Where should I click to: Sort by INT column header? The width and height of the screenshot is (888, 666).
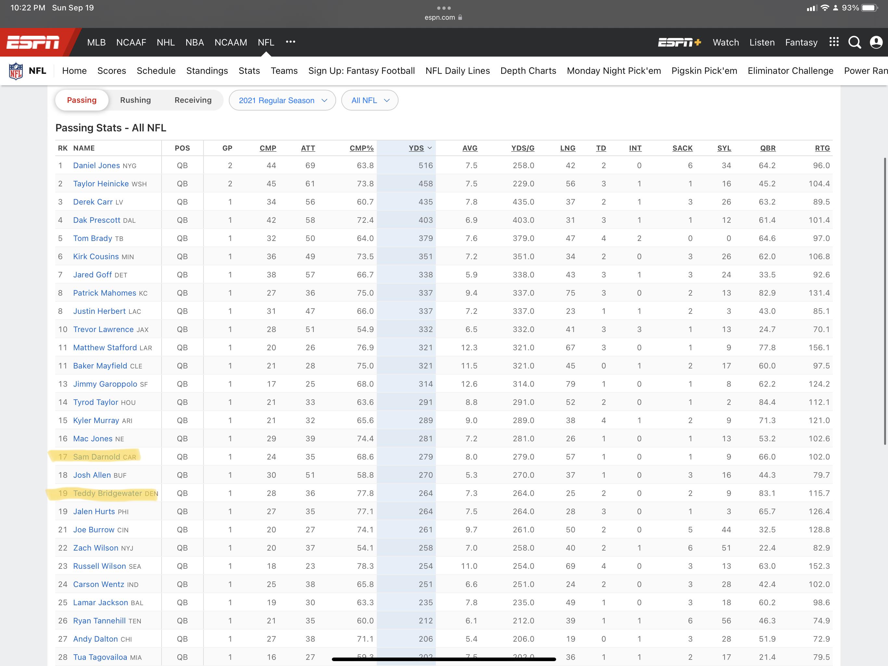point(635,148)
